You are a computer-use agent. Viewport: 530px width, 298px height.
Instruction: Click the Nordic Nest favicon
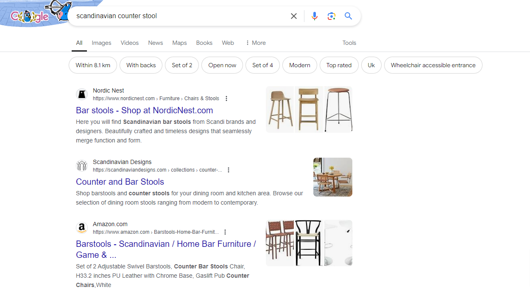pos(82,94)
